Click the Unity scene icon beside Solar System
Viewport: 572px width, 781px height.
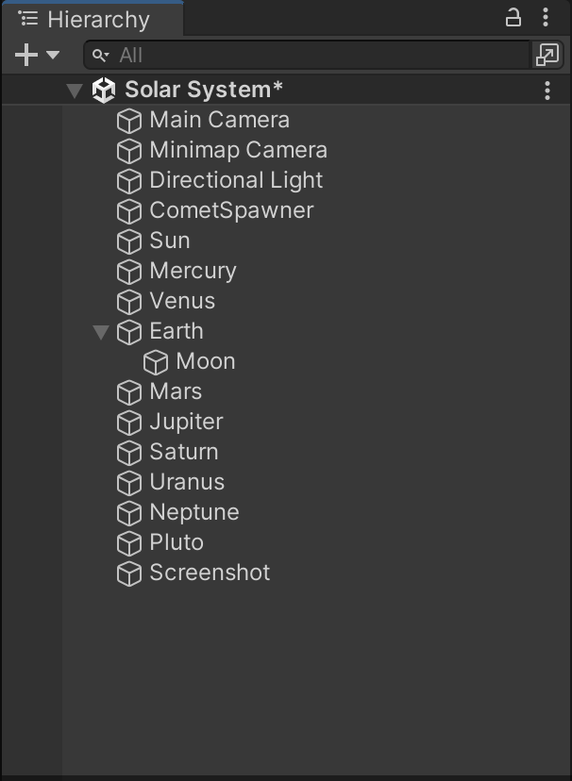(x=104, y=91)
